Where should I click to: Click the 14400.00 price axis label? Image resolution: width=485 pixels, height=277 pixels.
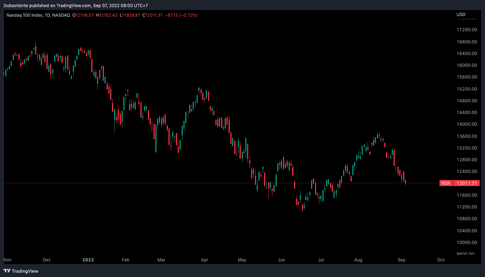[x=467, y=112]
